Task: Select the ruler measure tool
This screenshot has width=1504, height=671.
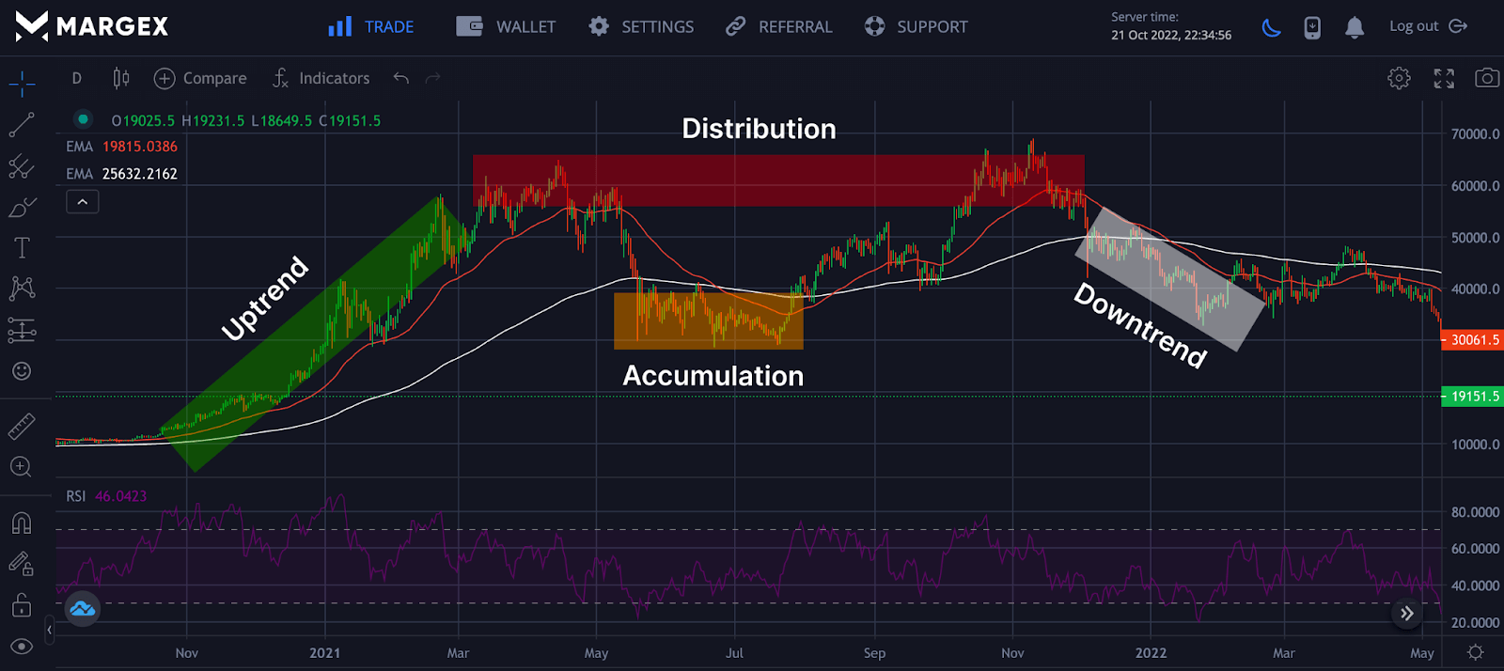Action: [x=22, y=427]
